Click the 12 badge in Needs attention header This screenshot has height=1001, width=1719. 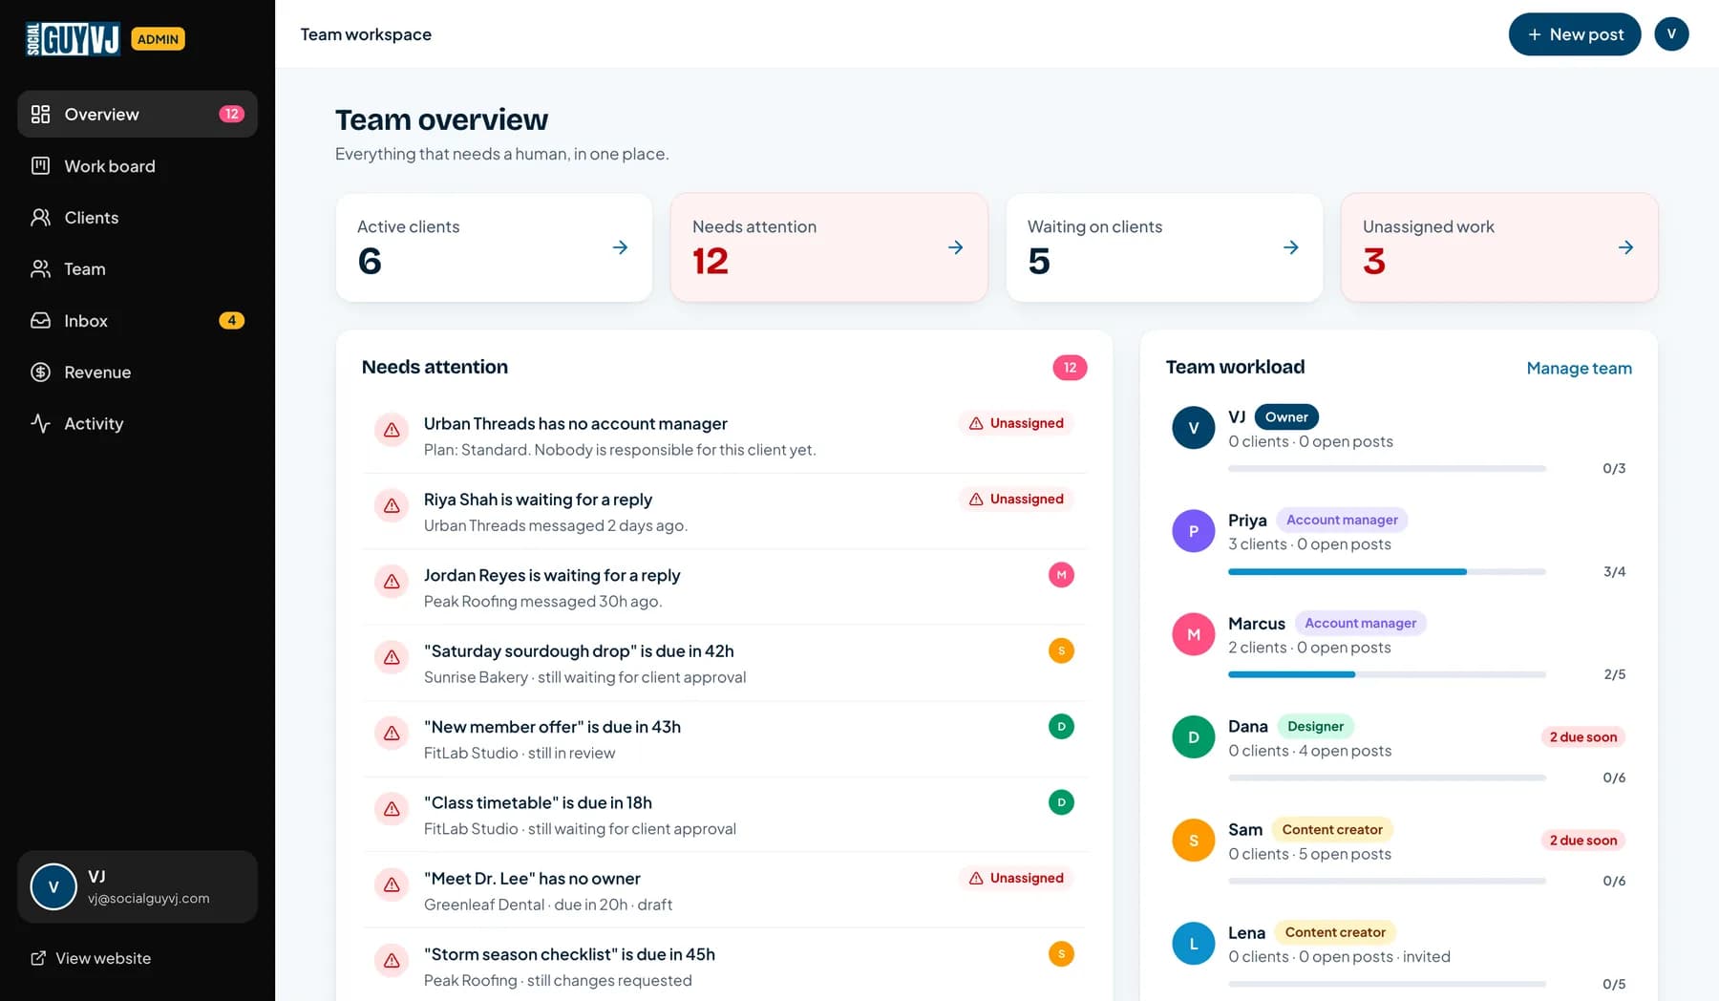click(x=1070, y=368)
